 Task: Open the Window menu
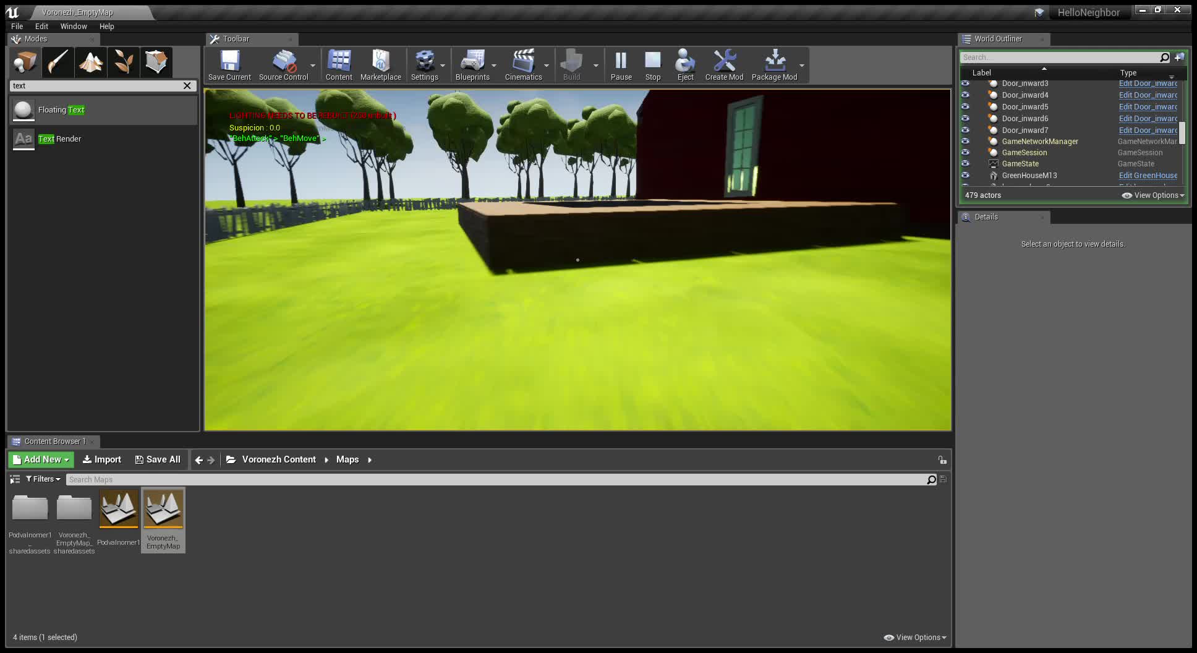point(74,27)
